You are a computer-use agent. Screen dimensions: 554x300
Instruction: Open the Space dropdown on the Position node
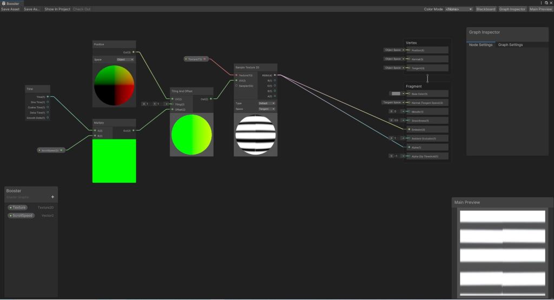tap(125, 59)
